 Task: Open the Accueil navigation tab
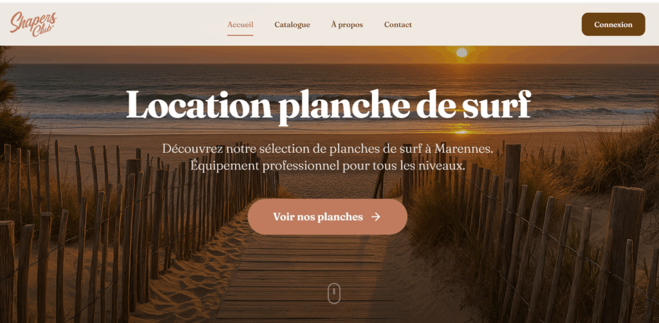[240, 25]
